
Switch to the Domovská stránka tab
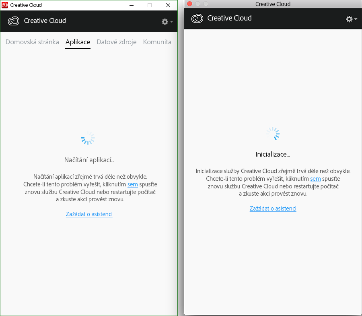point(32,41)
